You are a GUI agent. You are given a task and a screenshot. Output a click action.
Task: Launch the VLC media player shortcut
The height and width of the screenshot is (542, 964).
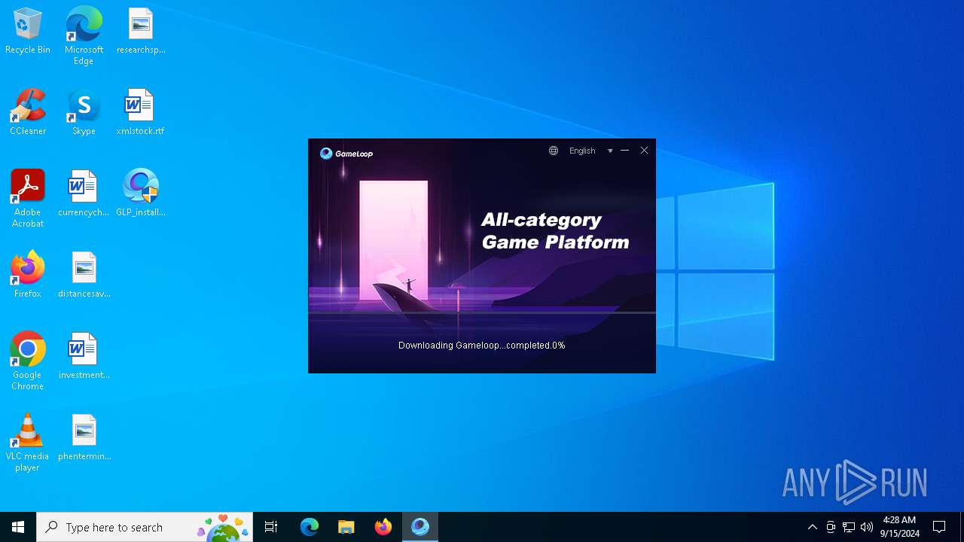[28, 443]
